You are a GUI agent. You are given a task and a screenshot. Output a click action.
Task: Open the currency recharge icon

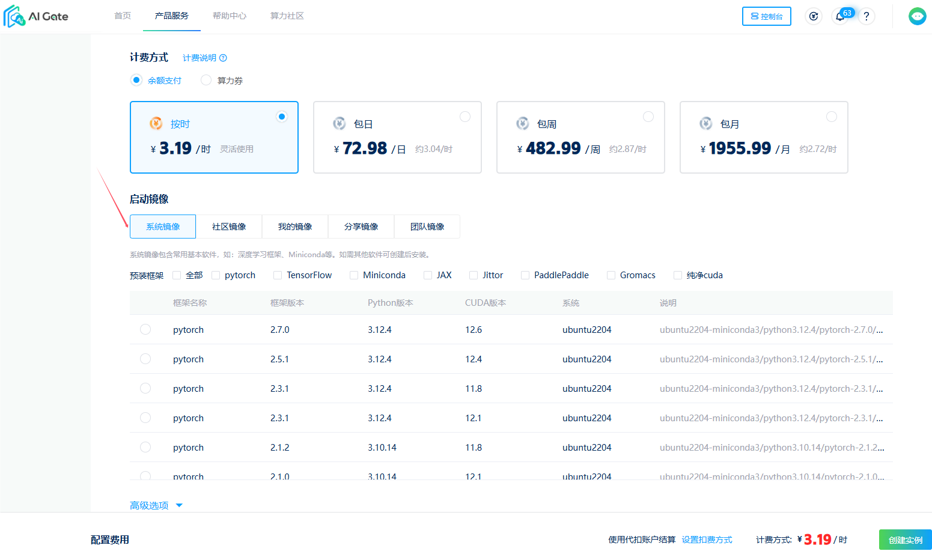click(814, 16)
